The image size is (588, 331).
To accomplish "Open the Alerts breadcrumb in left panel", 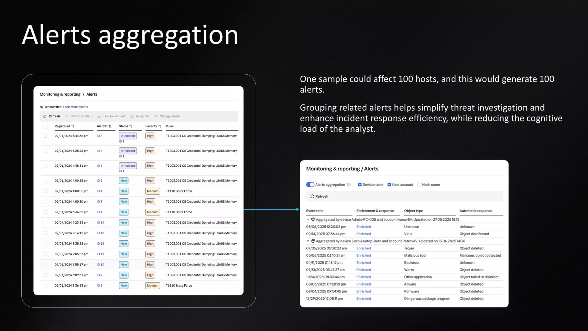I will click(x=92, y=94).
